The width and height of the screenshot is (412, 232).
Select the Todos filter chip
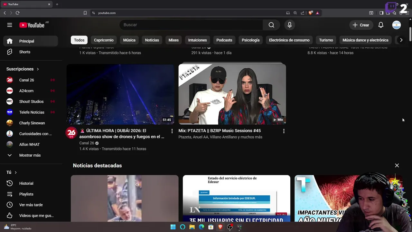pos(79,40)
